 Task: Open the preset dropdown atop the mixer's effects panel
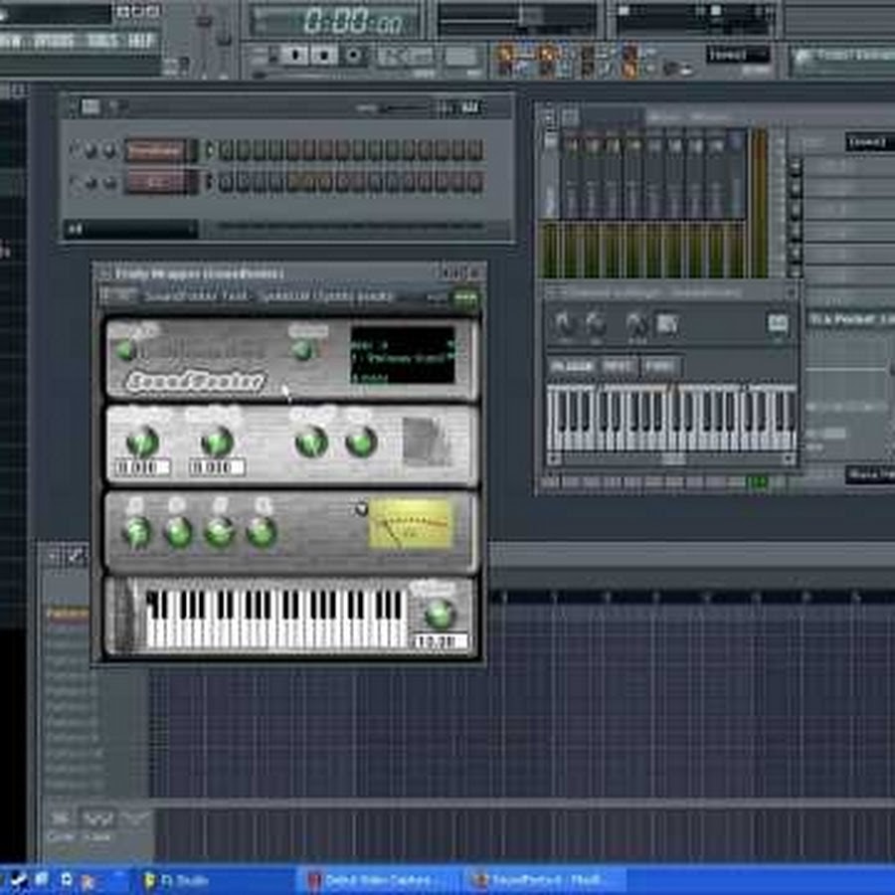click(x=869, y=142)
